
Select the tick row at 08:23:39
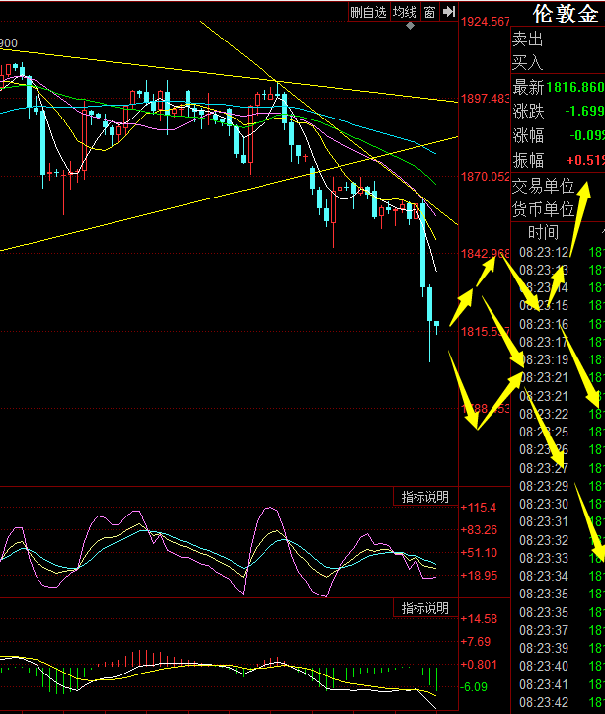562,648
